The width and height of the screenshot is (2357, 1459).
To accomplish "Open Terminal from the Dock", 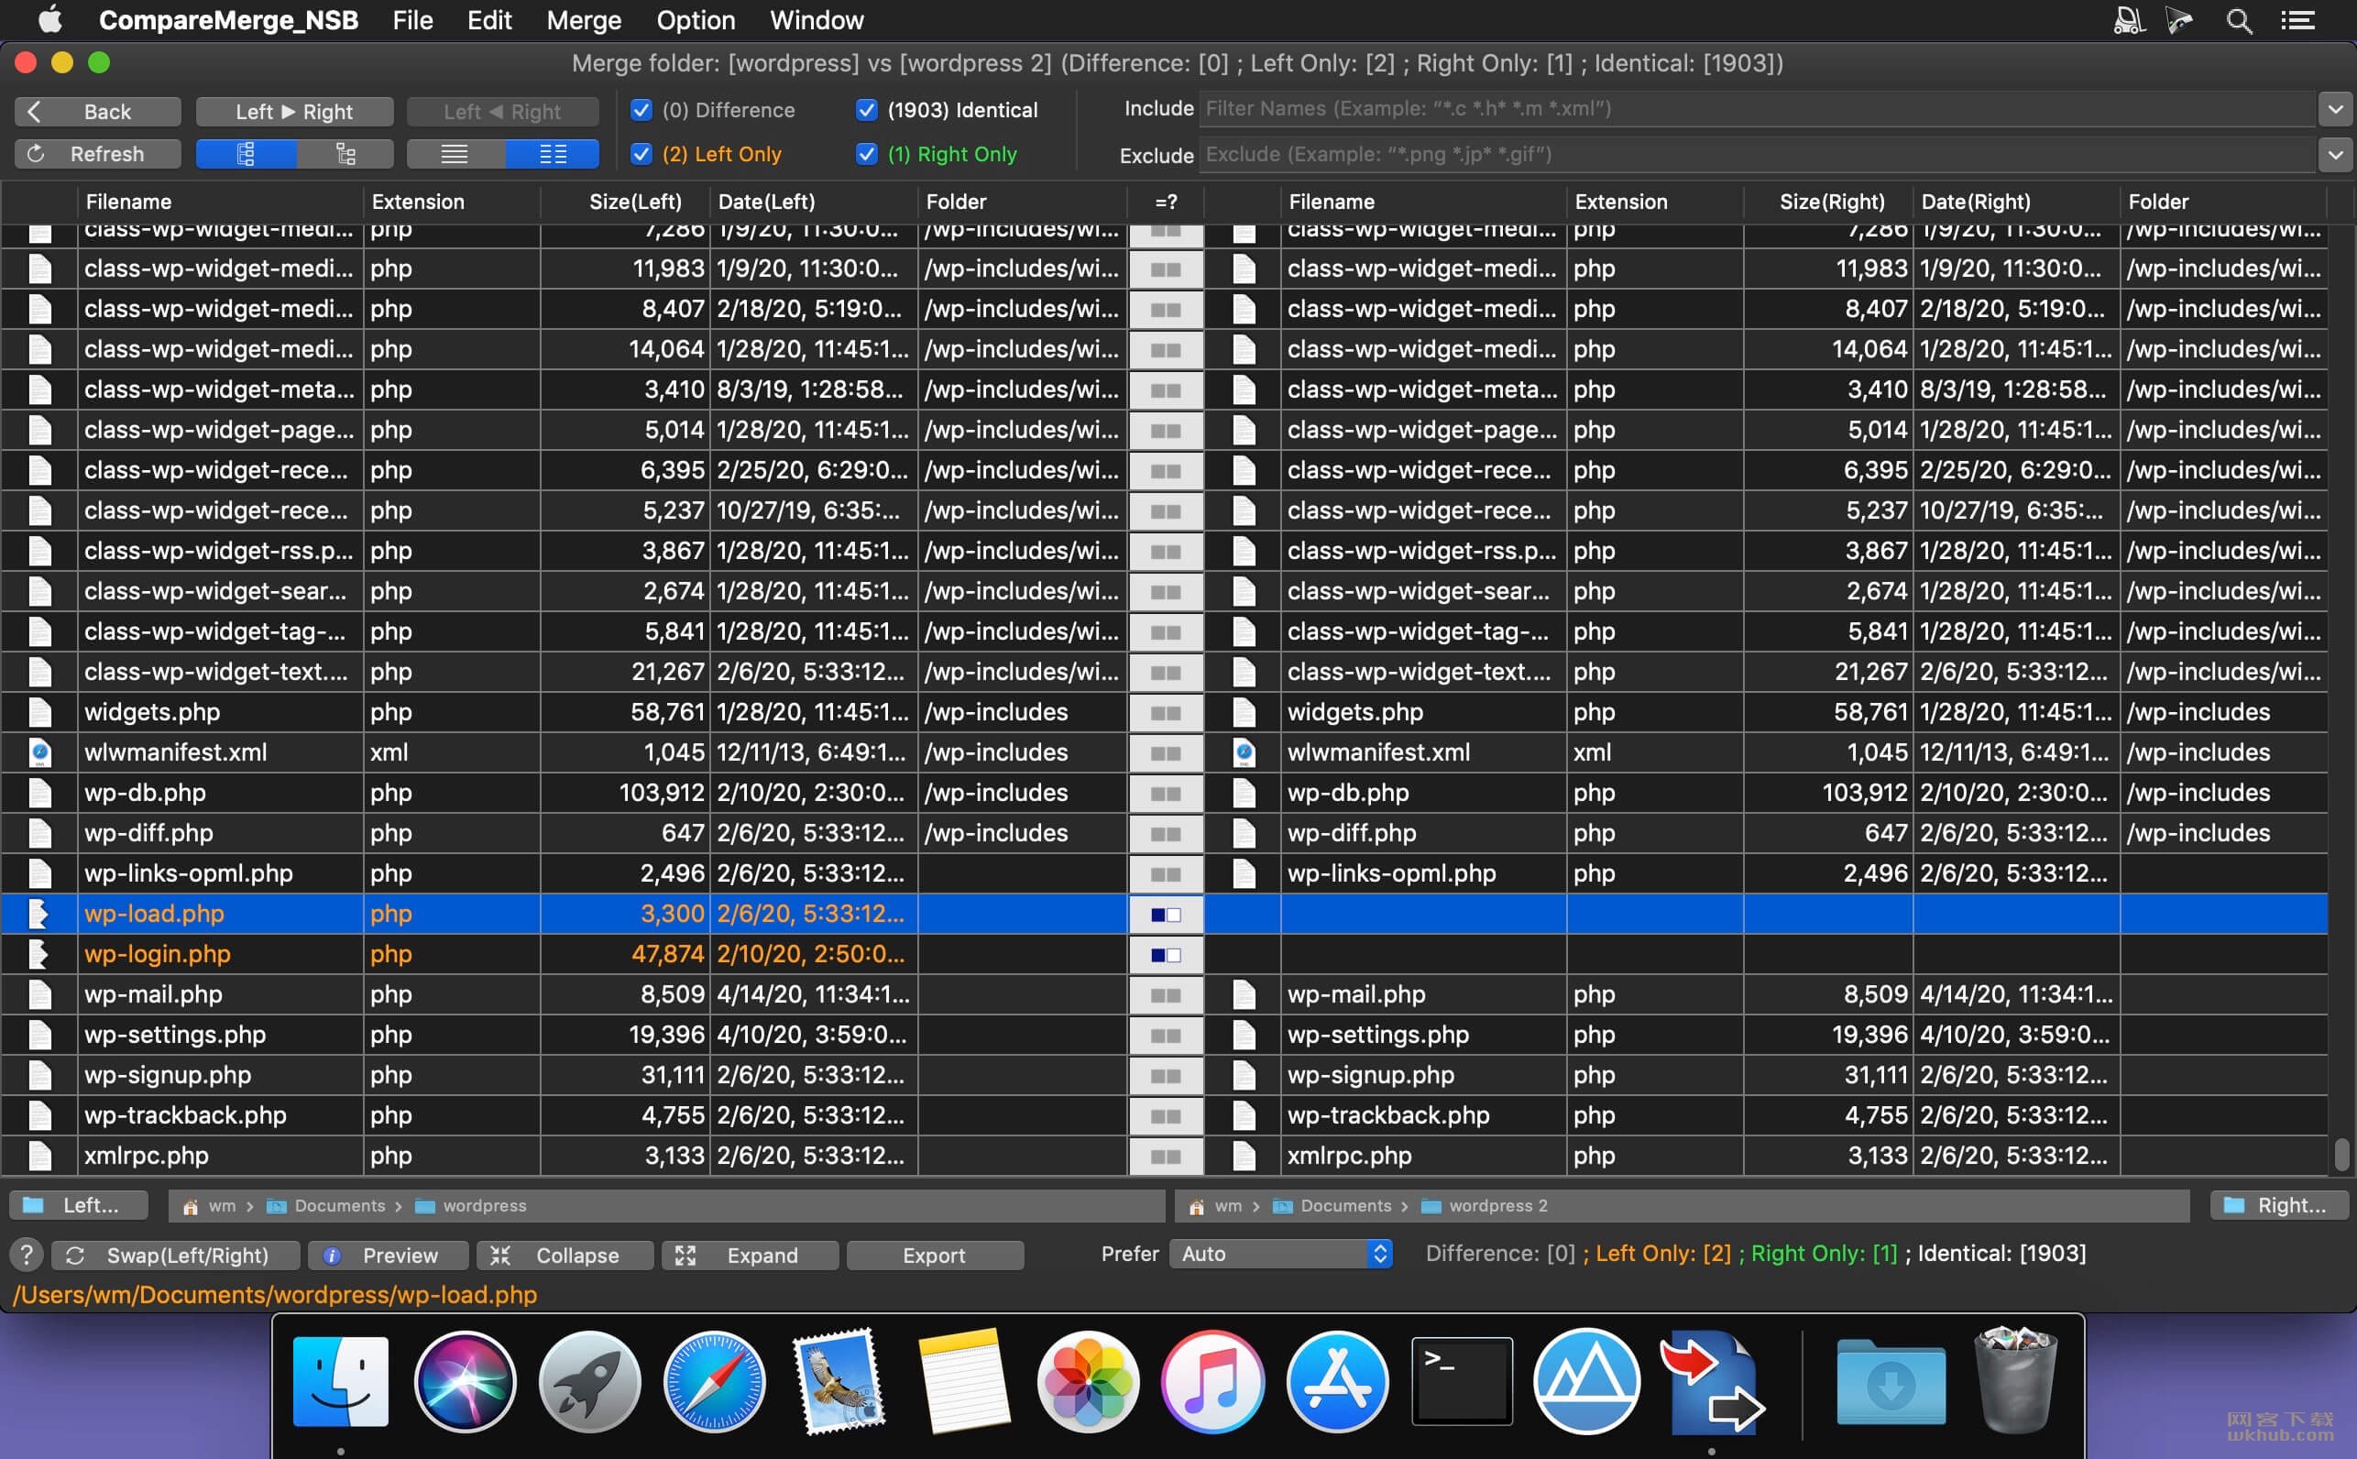I will pos(1462,1381).
